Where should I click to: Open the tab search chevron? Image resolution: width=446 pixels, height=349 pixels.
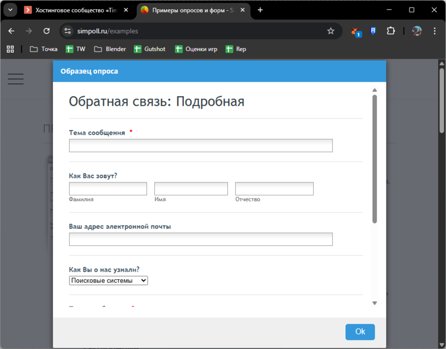[x=10, y=10]
